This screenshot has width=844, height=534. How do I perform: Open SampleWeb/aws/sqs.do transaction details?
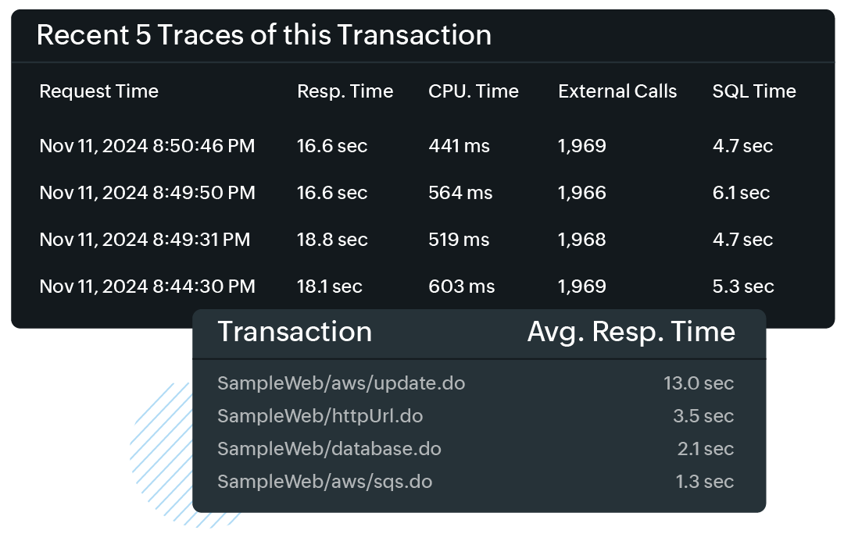click(x=324, y=482)
